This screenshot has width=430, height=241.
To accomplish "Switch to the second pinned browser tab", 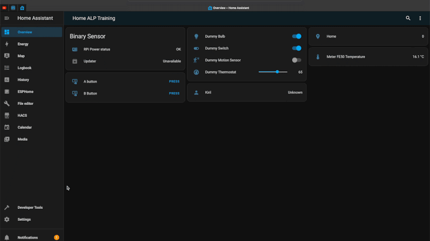I will click(13, 8).
